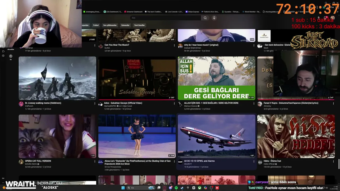
Task: Open the browser sidebar settings gear
Action: click(3, 56)
